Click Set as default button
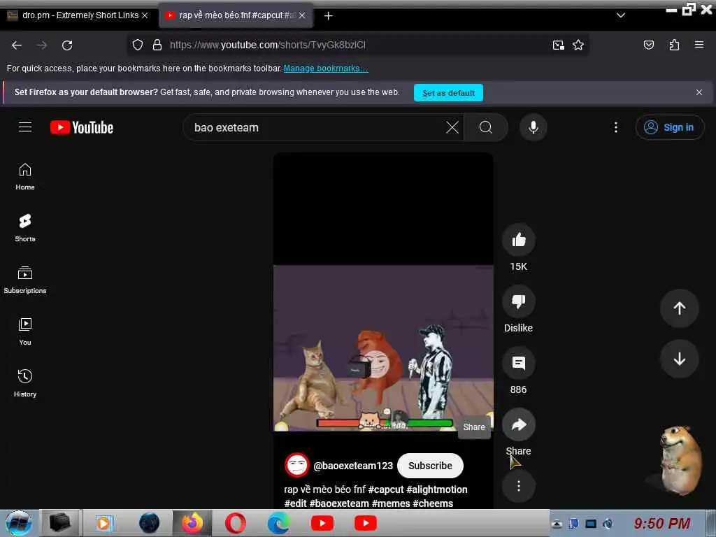The image size is (716, 537). pos(448,93)
